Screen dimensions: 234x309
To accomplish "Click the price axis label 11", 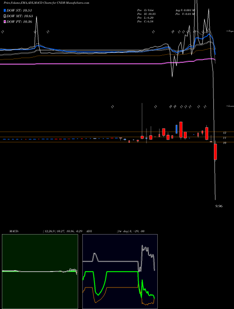I will [x=225, y=138].
